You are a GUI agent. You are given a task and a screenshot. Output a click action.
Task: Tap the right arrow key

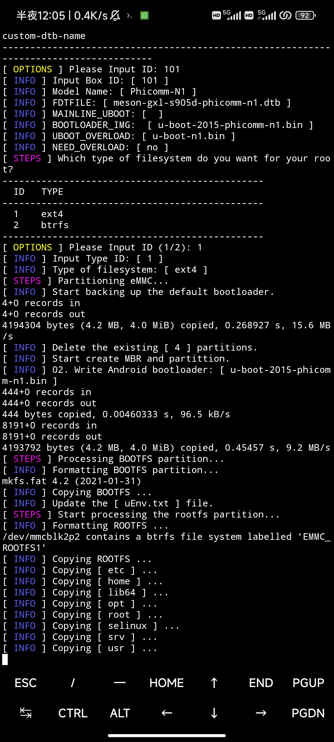261,713
